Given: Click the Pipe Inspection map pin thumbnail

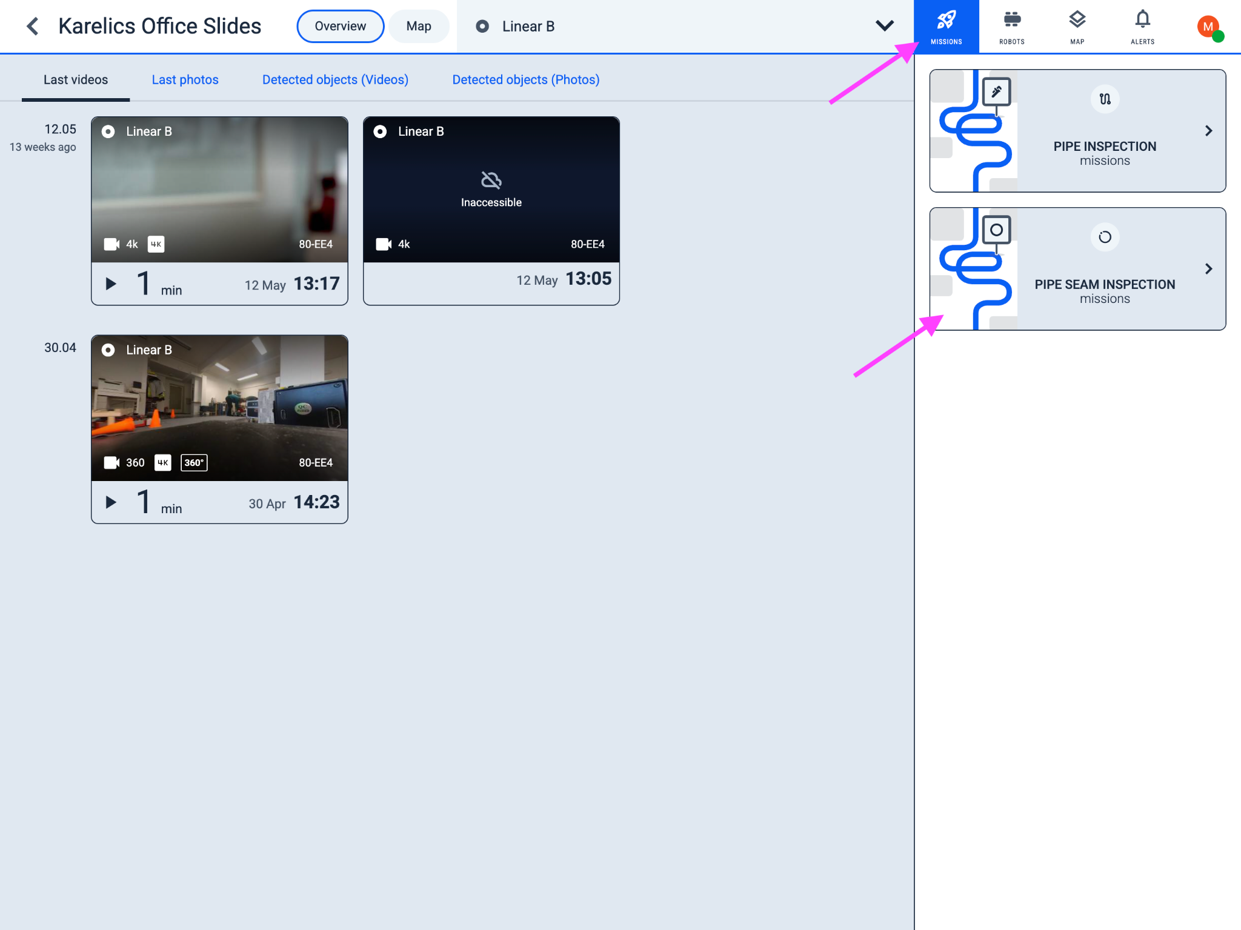Looking at the screenshot, I should coord(996,93).
